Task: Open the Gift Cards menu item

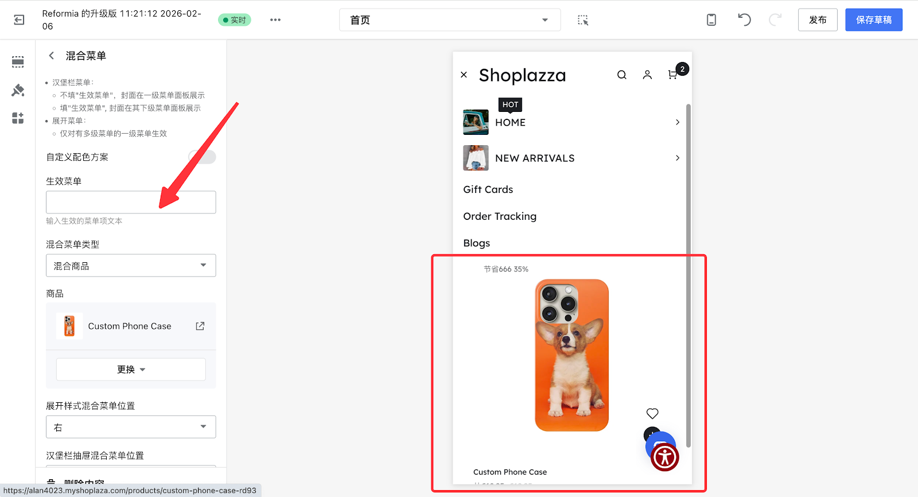Action: pyautogui.click(x=488, y=189)
